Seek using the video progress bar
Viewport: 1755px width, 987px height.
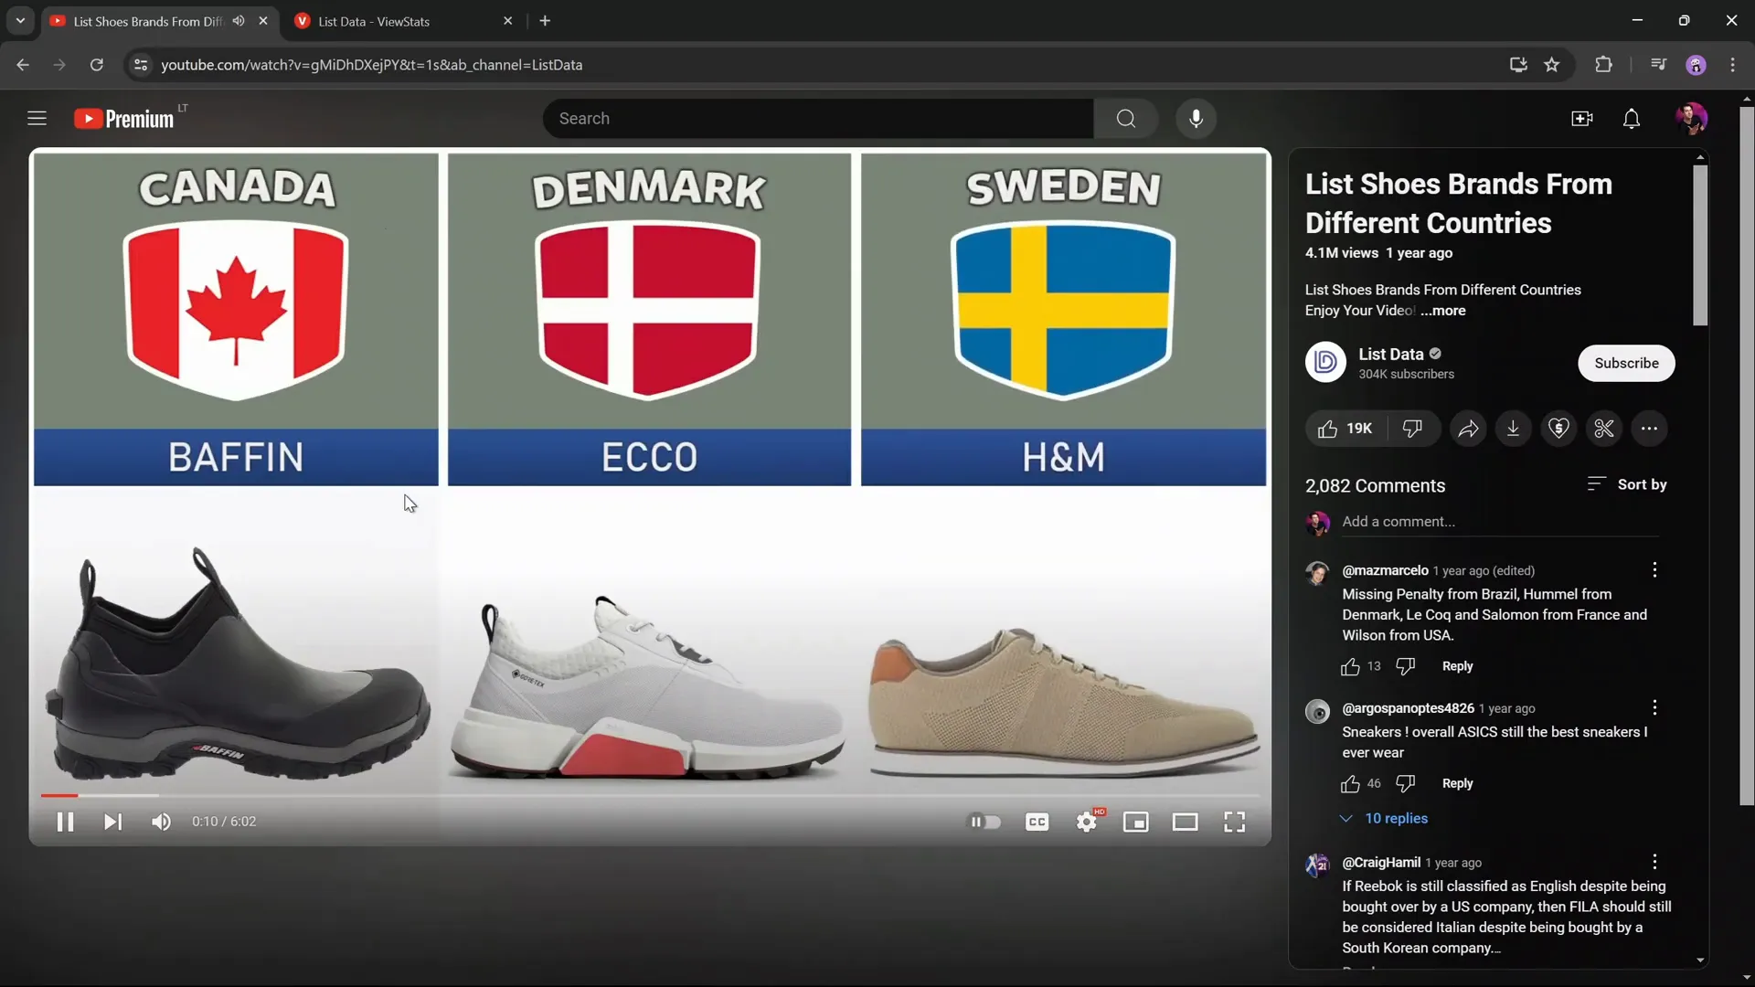coord(366,795)
